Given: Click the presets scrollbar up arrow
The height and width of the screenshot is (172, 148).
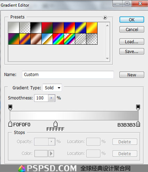Looking at the screenshot, I should [x=107, y=25].
